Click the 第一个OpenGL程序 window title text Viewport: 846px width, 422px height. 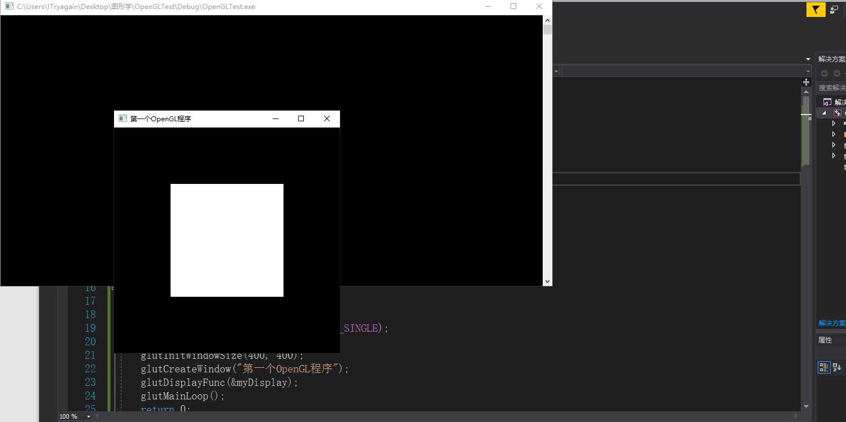coord(160,118)
